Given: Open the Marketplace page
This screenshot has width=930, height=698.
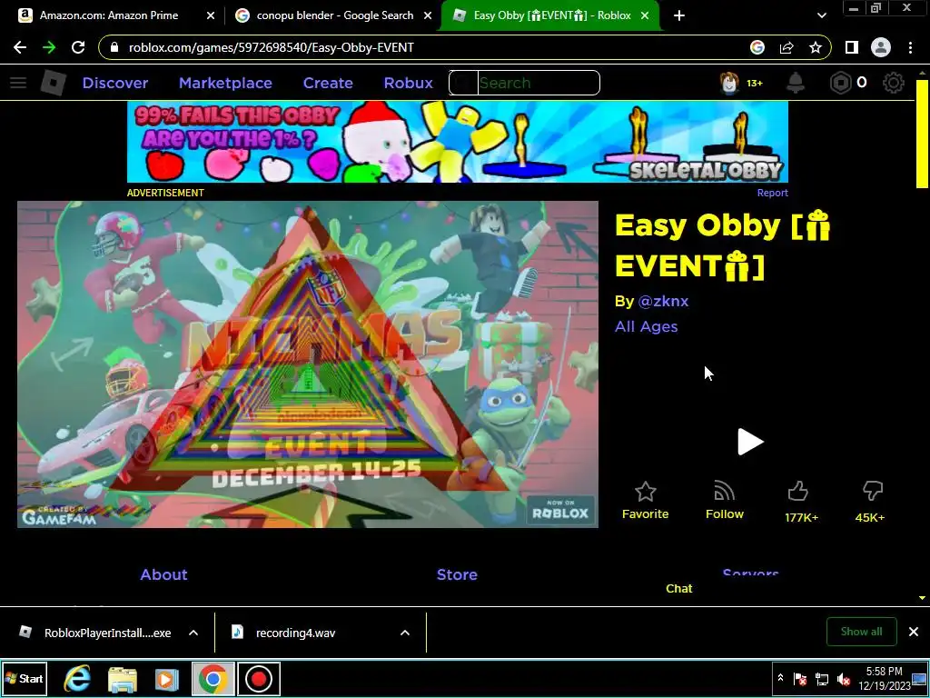Looking at the screenshot, I should tap(225, 83).
